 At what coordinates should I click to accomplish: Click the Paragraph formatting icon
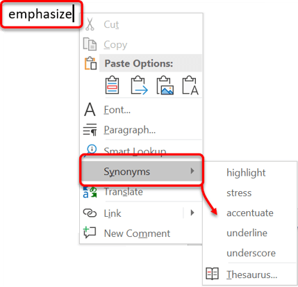coord(90,130)
